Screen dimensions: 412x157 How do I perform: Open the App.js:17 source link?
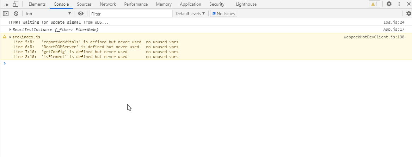[x=398, y=30]
